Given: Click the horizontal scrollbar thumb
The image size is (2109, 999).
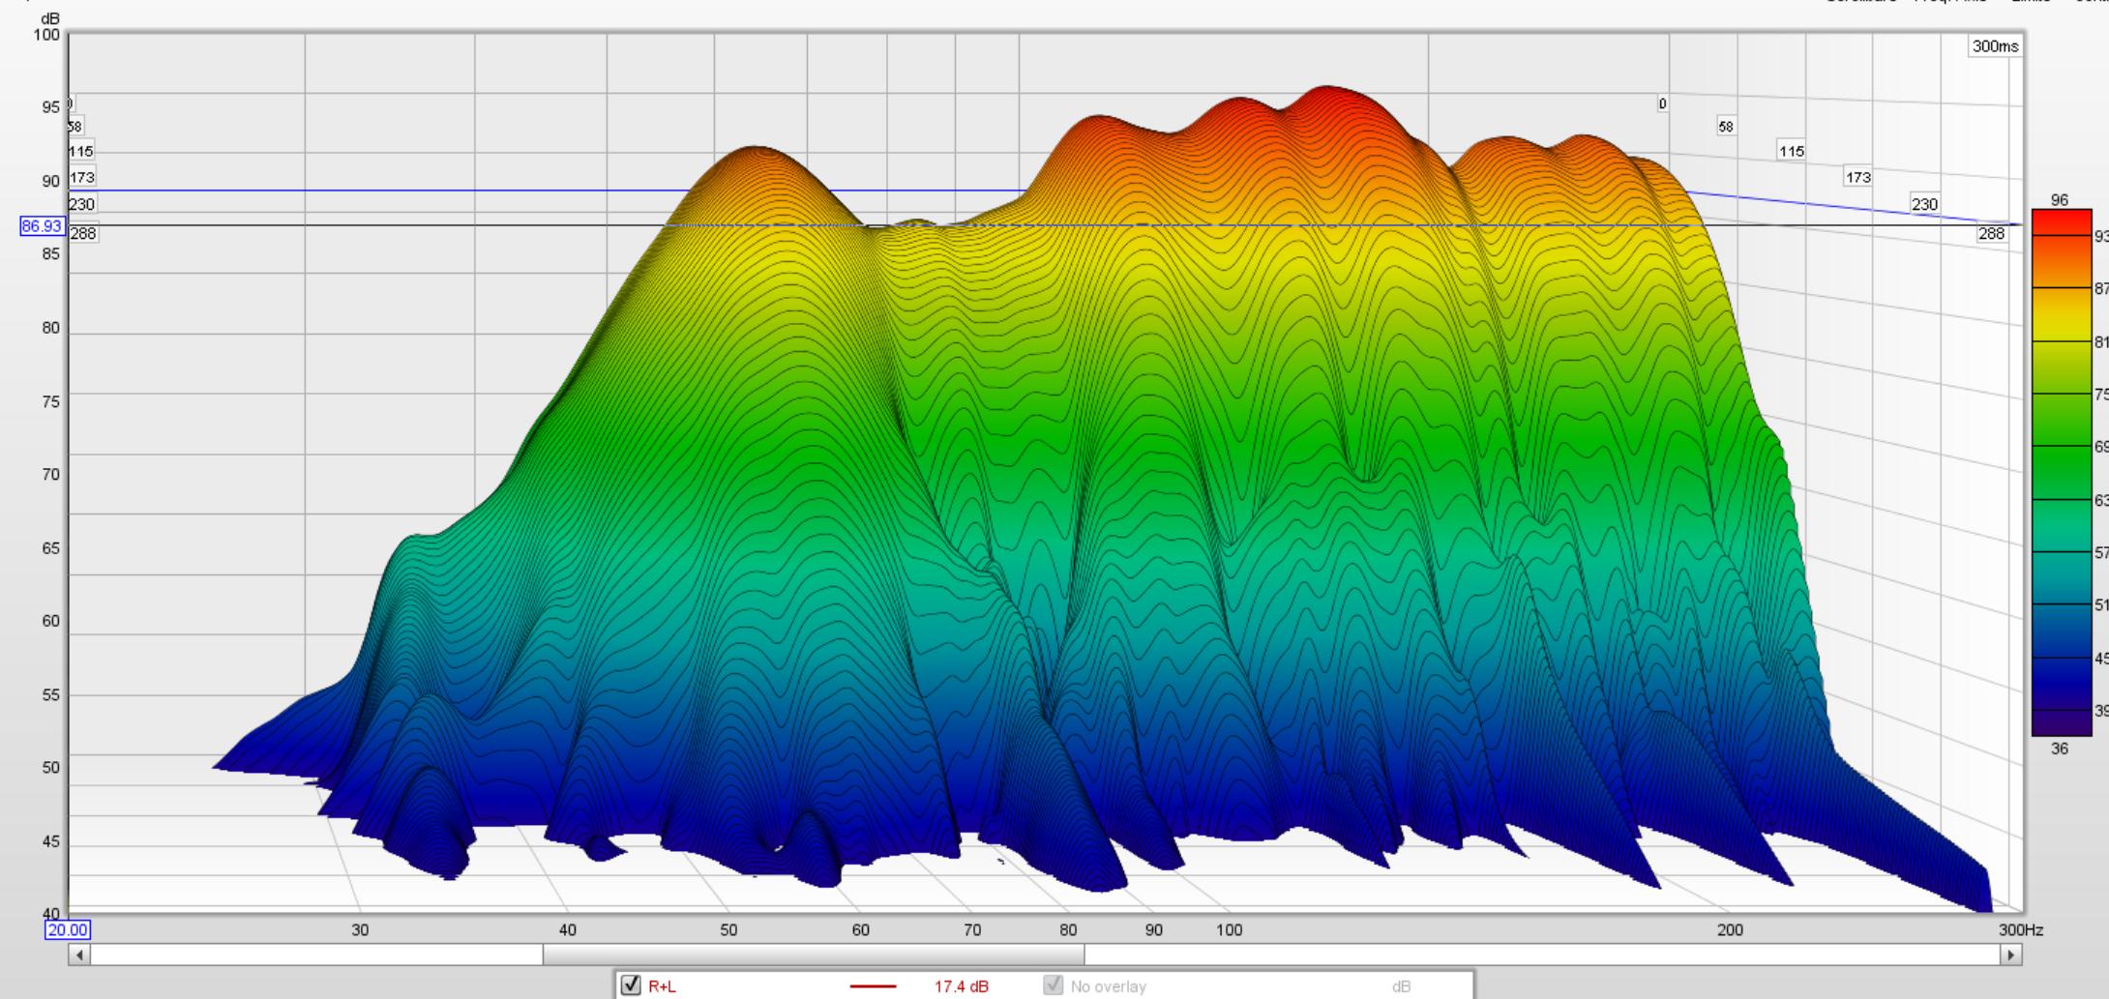Looking at the screenshot, I should (x=814, y=955).
